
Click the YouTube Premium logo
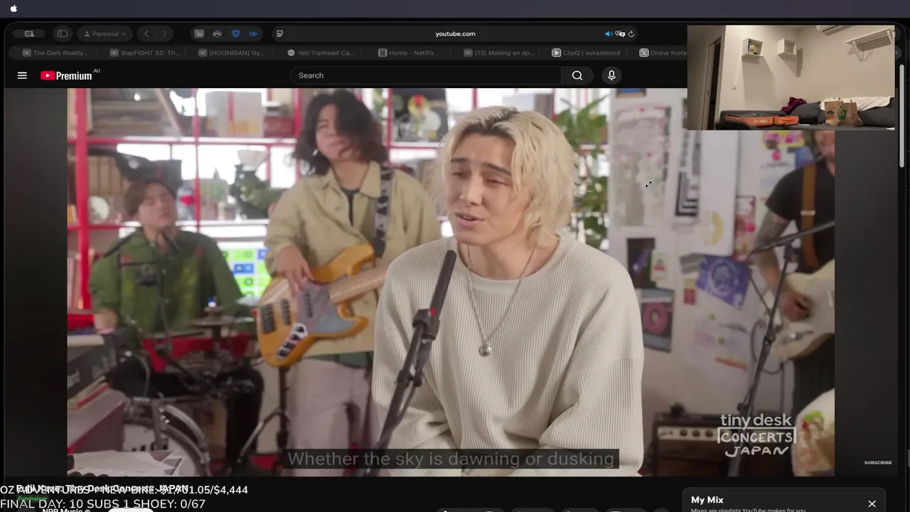[67, 75]
